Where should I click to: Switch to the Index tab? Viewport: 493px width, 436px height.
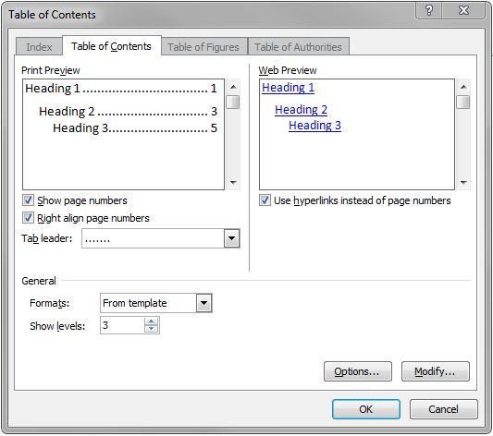[39, 47]
